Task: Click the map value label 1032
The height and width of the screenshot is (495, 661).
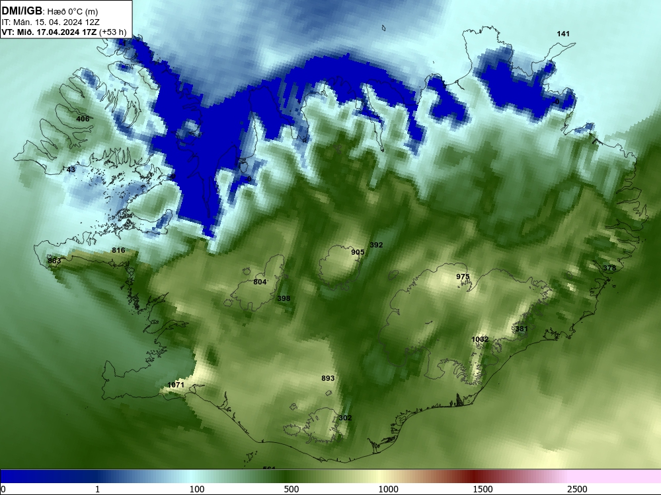Action: pyautogui.click(x=480, y=339)
